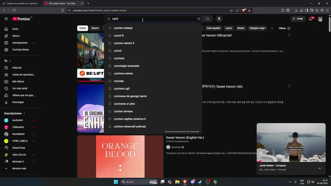Advance filter chips with right arrow
331x186 pixels.
tap(272, 28)
